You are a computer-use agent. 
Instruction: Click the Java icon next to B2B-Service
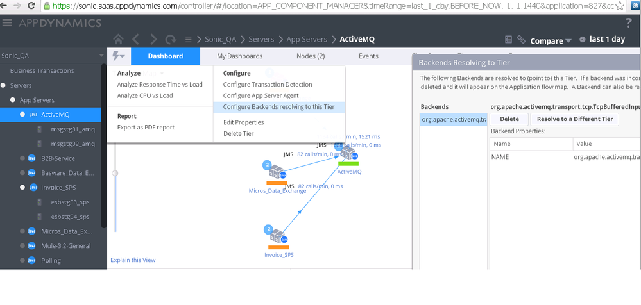coord(32,158)
